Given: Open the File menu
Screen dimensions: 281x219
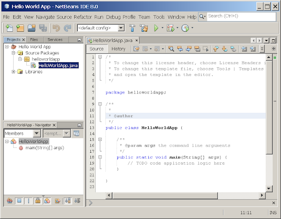Looking at the screenshot, I should click(x=6, y=17).
